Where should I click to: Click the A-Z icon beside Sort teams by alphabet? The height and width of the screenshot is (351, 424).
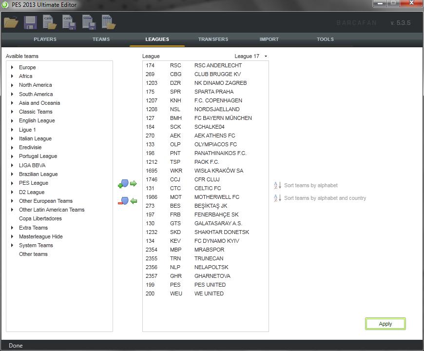(278, 185)
